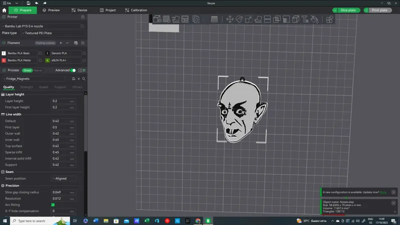Open Slice plate dropdown arrow
The image size is (400, 225).
pyautogui.click(x=335, y=10)
